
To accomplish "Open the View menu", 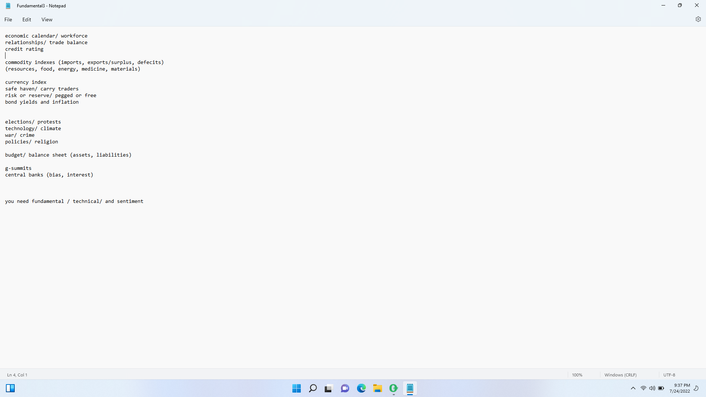I will 47,19.
